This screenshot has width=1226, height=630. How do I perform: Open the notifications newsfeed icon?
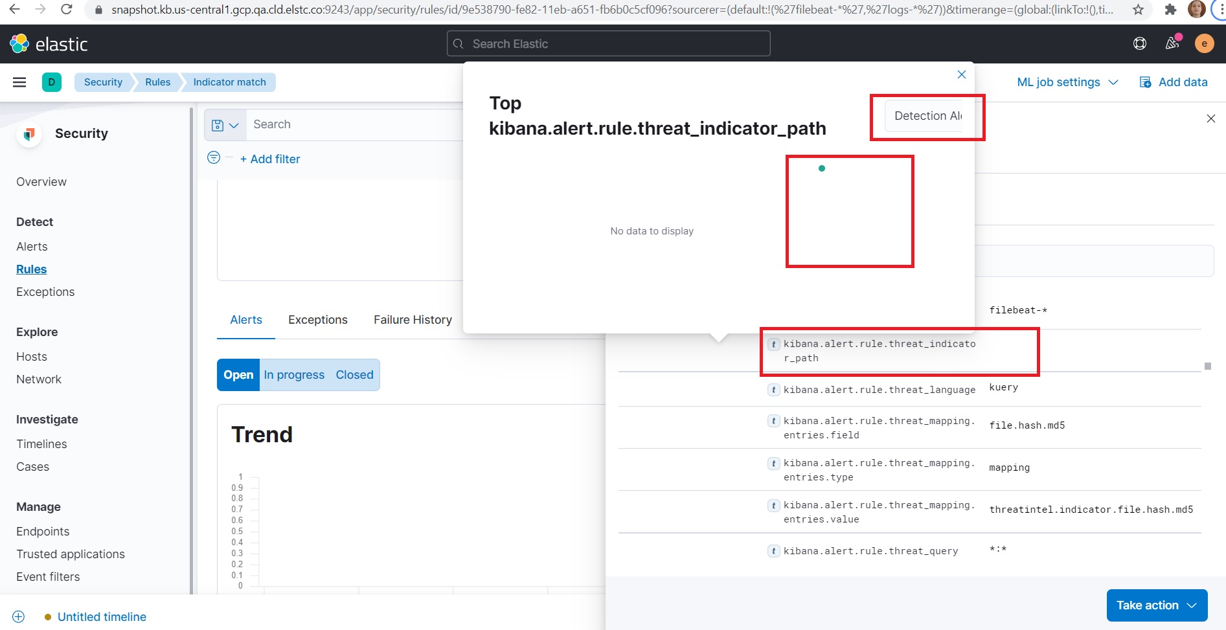[x=1172, y=43]
